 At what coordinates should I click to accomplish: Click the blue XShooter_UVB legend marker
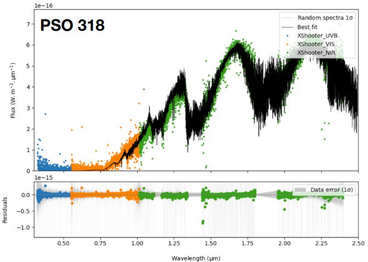(x=287, y=35)
